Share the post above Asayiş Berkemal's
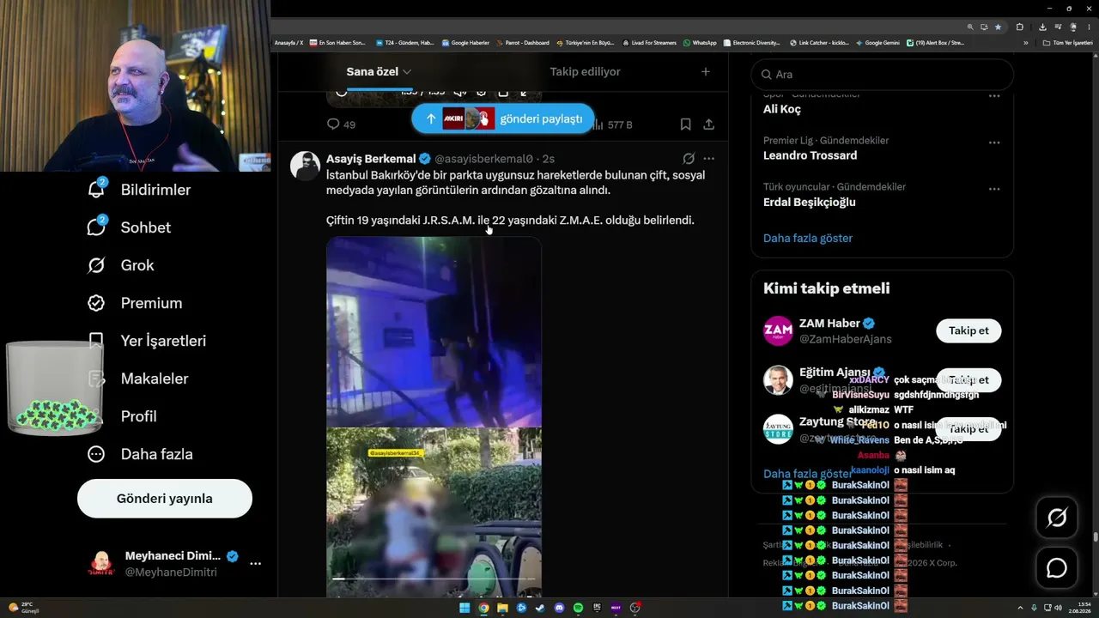The width and height of the screenshot is (1099, 618). (x=709, y=124)
